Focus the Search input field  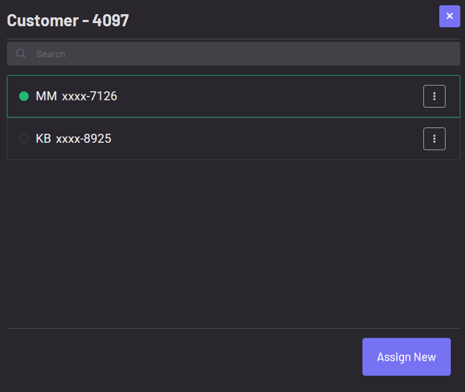[x=238, y=54]
